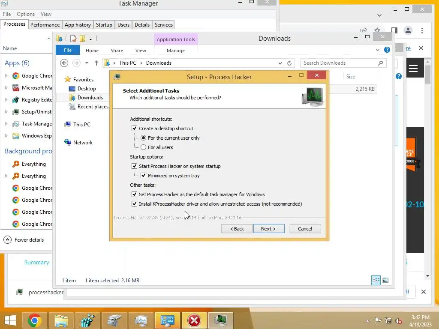Click Properties icon in Explorer quick access toolbar

point(73,39)
